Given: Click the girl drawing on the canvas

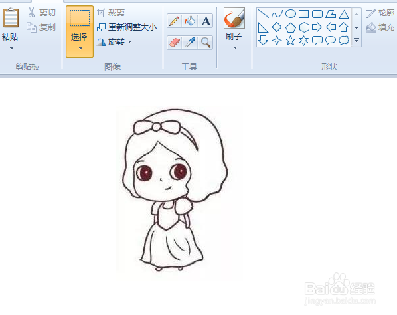Looking at the screenshot, I should point(175,190).
